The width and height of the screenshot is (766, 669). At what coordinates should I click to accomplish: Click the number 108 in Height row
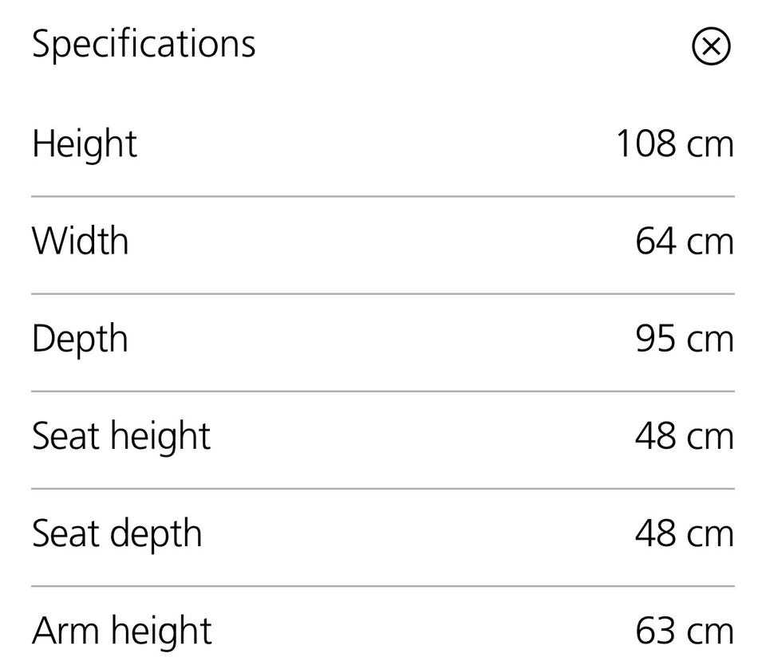coord(646,144)
